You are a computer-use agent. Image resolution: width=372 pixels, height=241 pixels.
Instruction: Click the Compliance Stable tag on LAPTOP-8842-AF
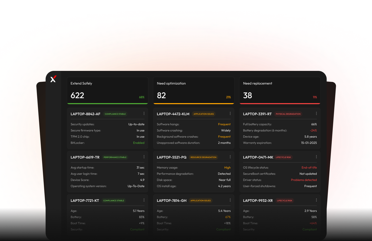(115, 114)
